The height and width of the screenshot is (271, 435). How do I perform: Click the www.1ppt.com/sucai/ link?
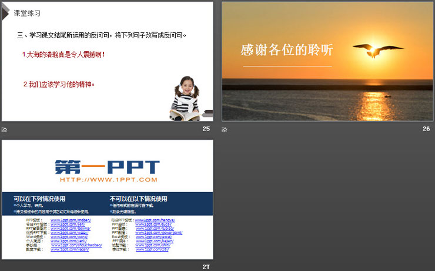(x=153, y=225)
